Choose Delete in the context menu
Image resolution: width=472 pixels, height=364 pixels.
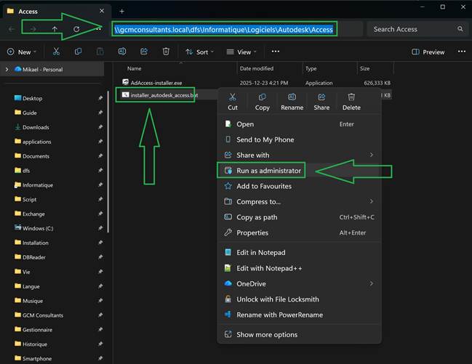click(351, 102)
